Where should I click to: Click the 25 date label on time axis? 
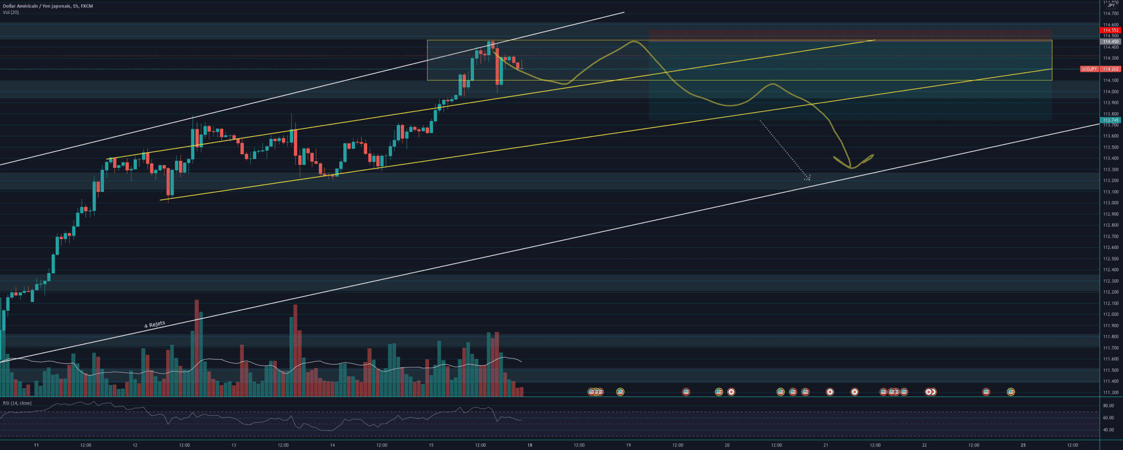(1023, 445)
